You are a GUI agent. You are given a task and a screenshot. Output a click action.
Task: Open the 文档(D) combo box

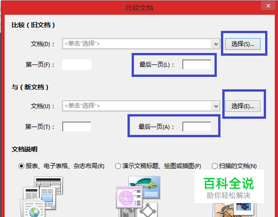click(141, 44)
